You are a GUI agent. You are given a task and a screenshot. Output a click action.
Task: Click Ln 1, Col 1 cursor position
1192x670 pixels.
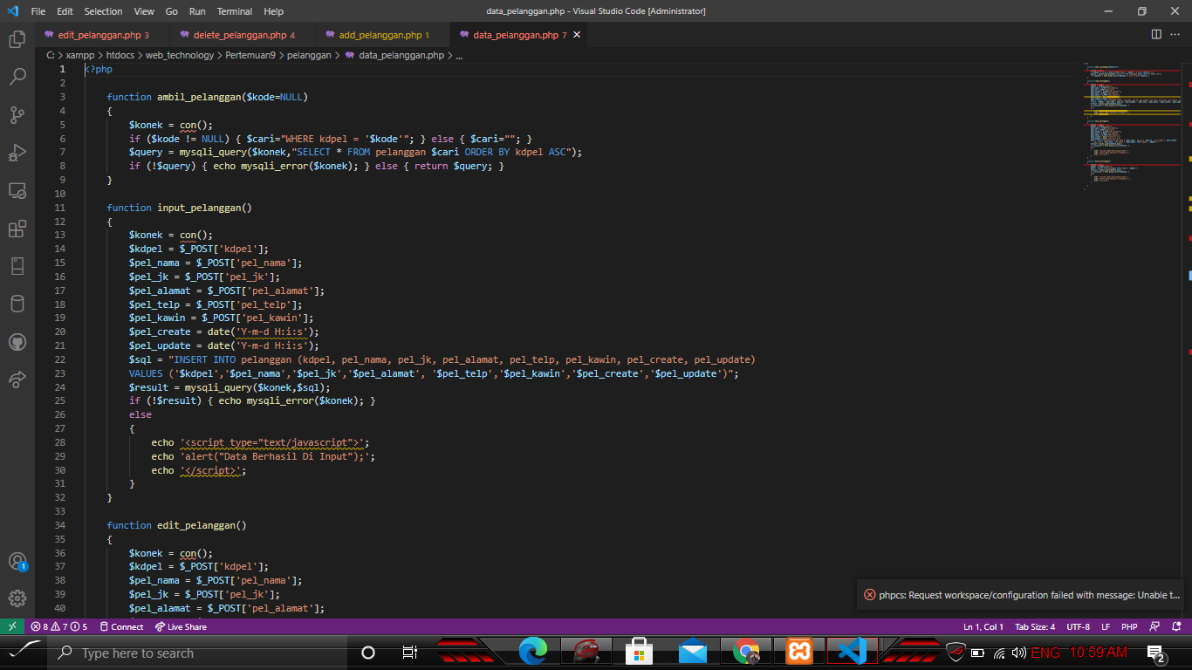[983, 626]
